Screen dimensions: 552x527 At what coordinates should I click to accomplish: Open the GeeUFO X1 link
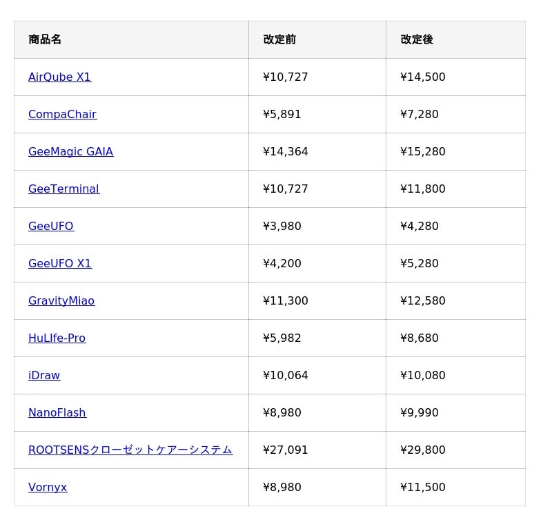(59, 263)
